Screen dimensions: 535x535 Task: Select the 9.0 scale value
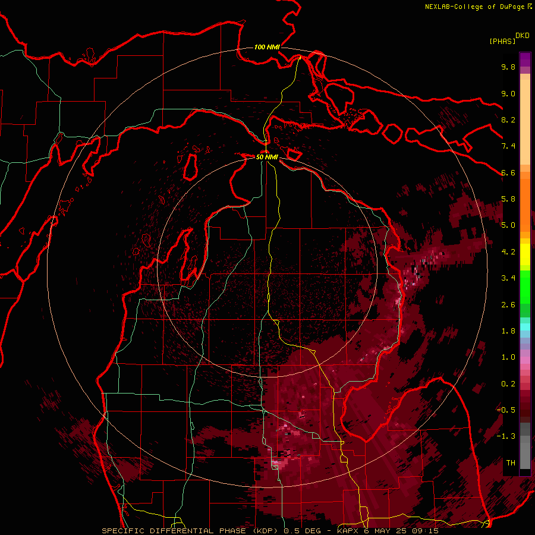point(508,93)
